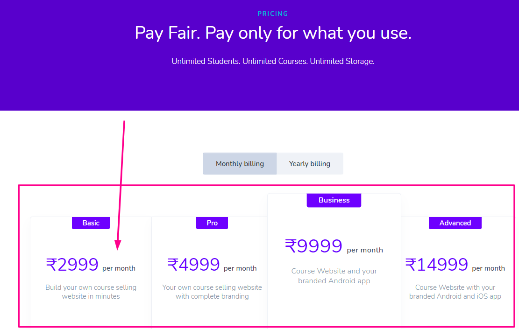The height and width of the screenshot is (329, 519).
Task: Click the Pro plan badge
Action: (x=212, y=223)
